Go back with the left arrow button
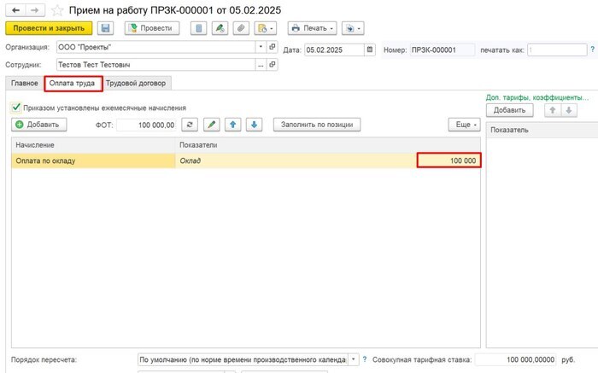Screen dimensions: 598x373 15,10
